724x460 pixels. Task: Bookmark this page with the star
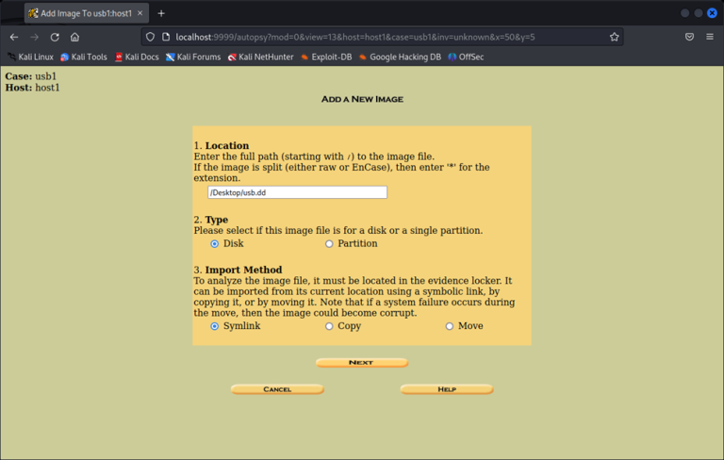[614, 37]
